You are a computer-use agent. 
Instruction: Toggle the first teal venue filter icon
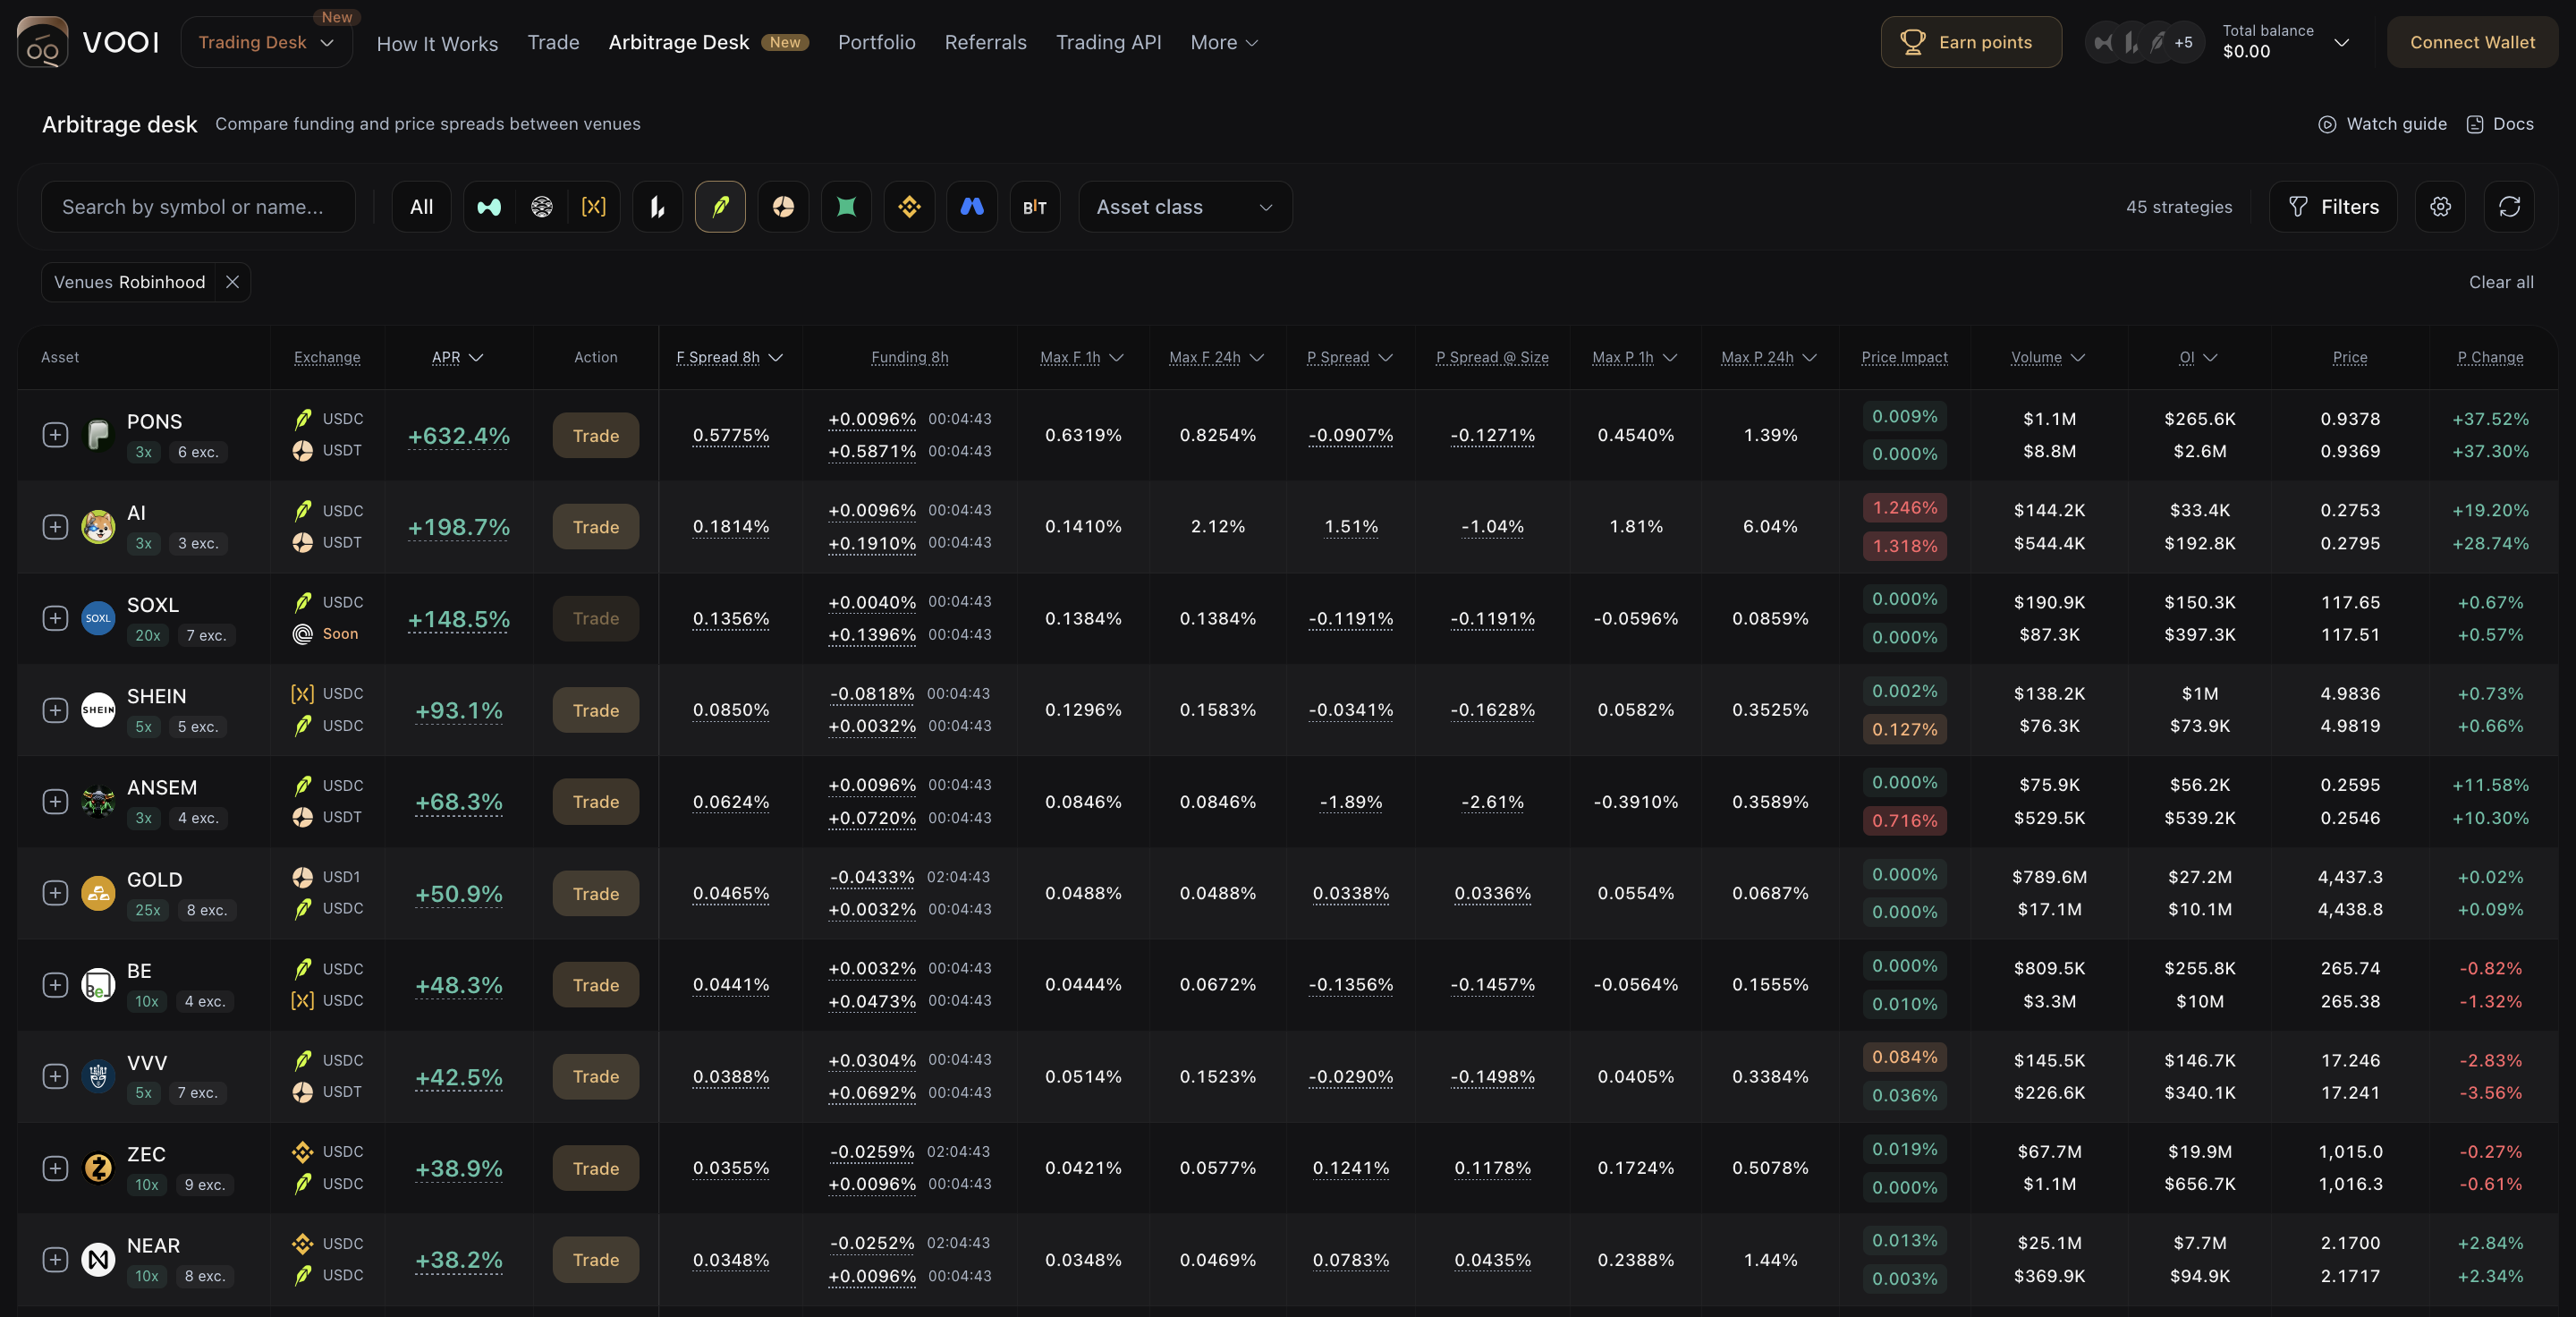[x=489, y=207]
